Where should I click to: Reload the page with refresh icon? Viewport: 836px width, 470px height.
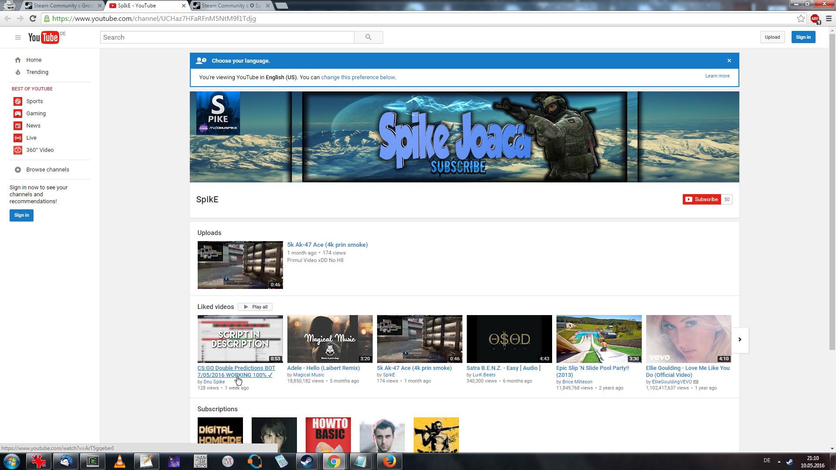33,18
